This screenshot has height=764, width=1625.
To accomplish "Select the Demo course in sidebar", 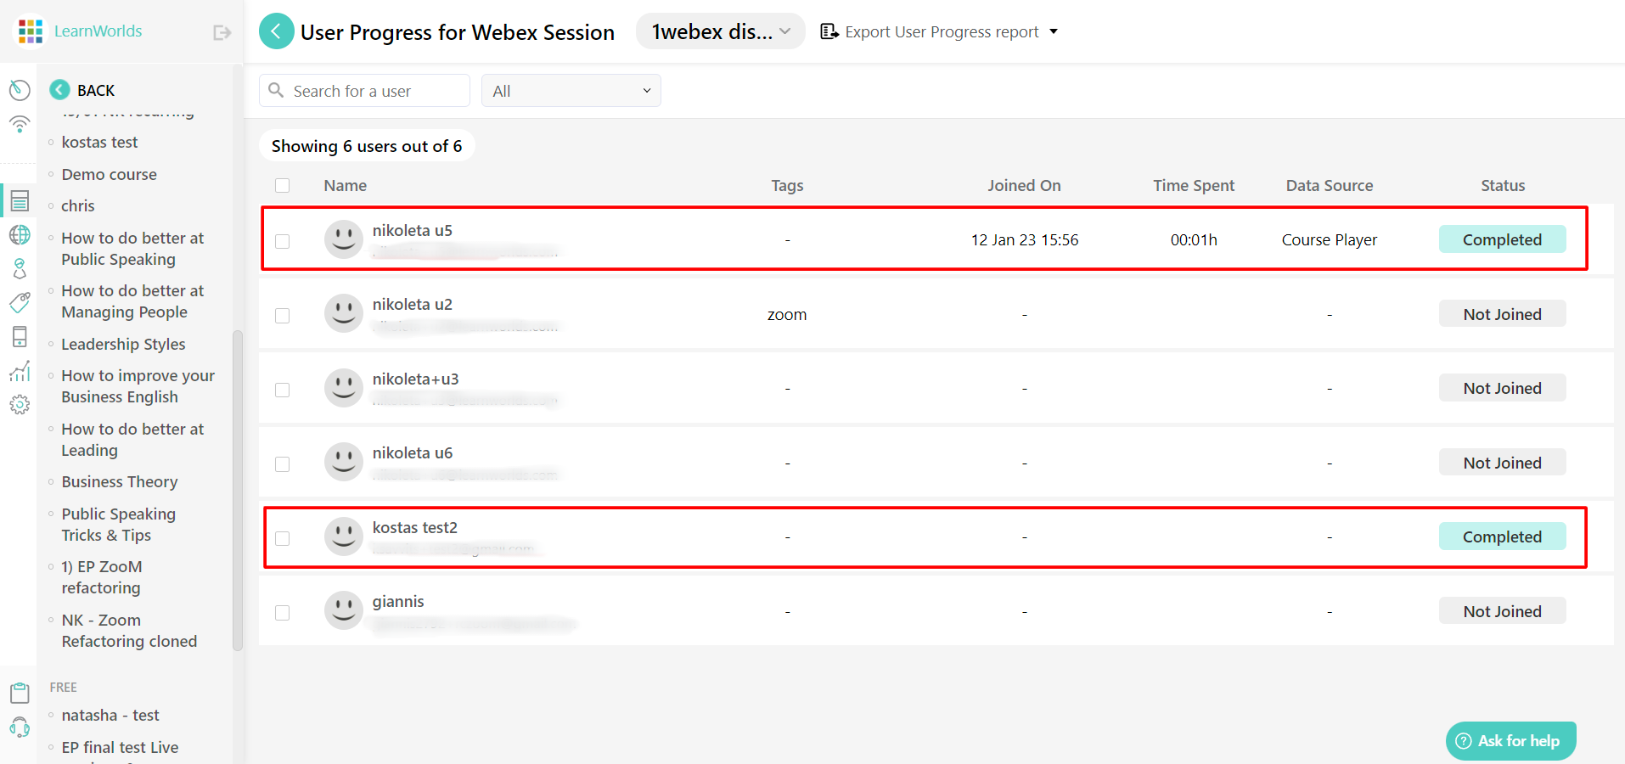I will pyautogui.click(x=109, y=174).
